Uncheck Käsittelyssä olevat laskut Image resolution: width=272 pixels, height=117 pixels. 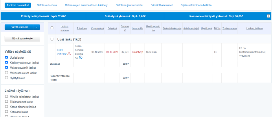coord(7,62)
